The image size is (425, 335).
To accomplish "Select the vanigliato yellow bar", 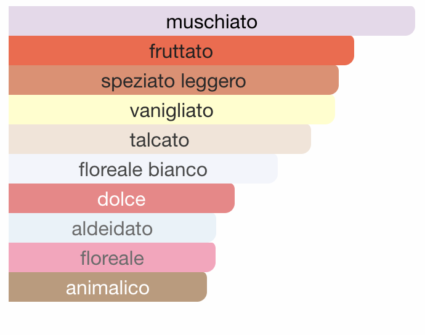I will 172,110.
